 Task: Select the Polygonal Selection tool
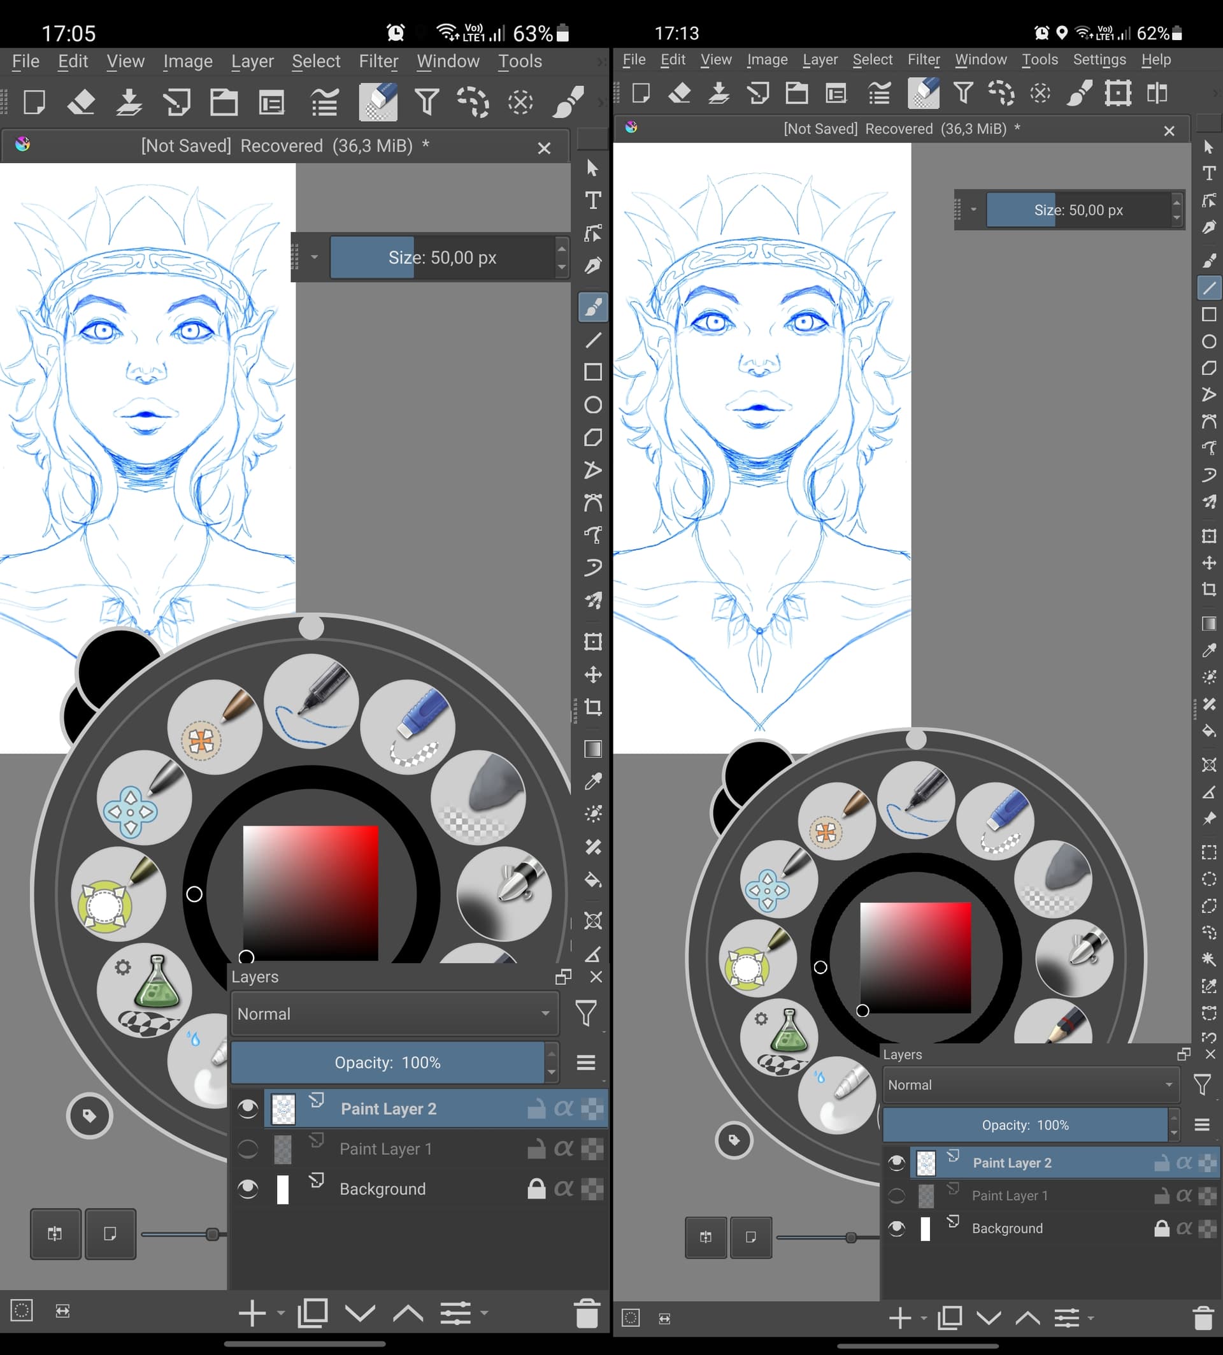[x=1208, y=905]
